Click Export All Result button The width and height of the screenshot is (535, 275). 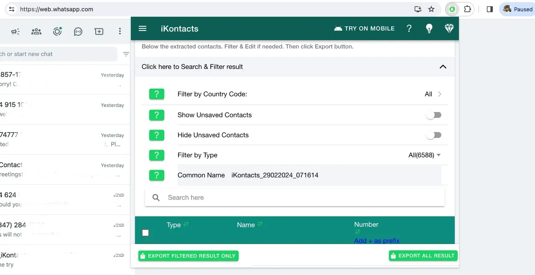pos(423,256)
